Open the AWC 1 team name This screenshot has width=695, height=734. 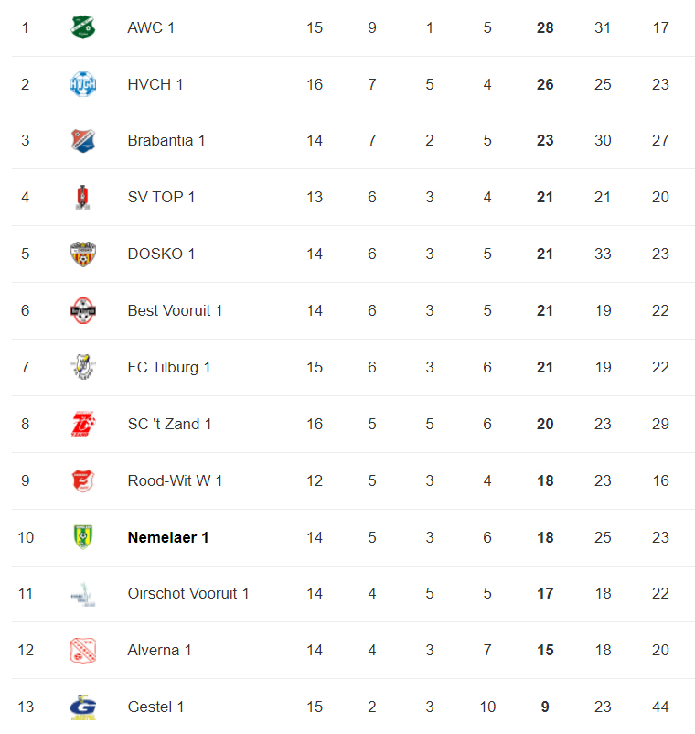[151, 27]
